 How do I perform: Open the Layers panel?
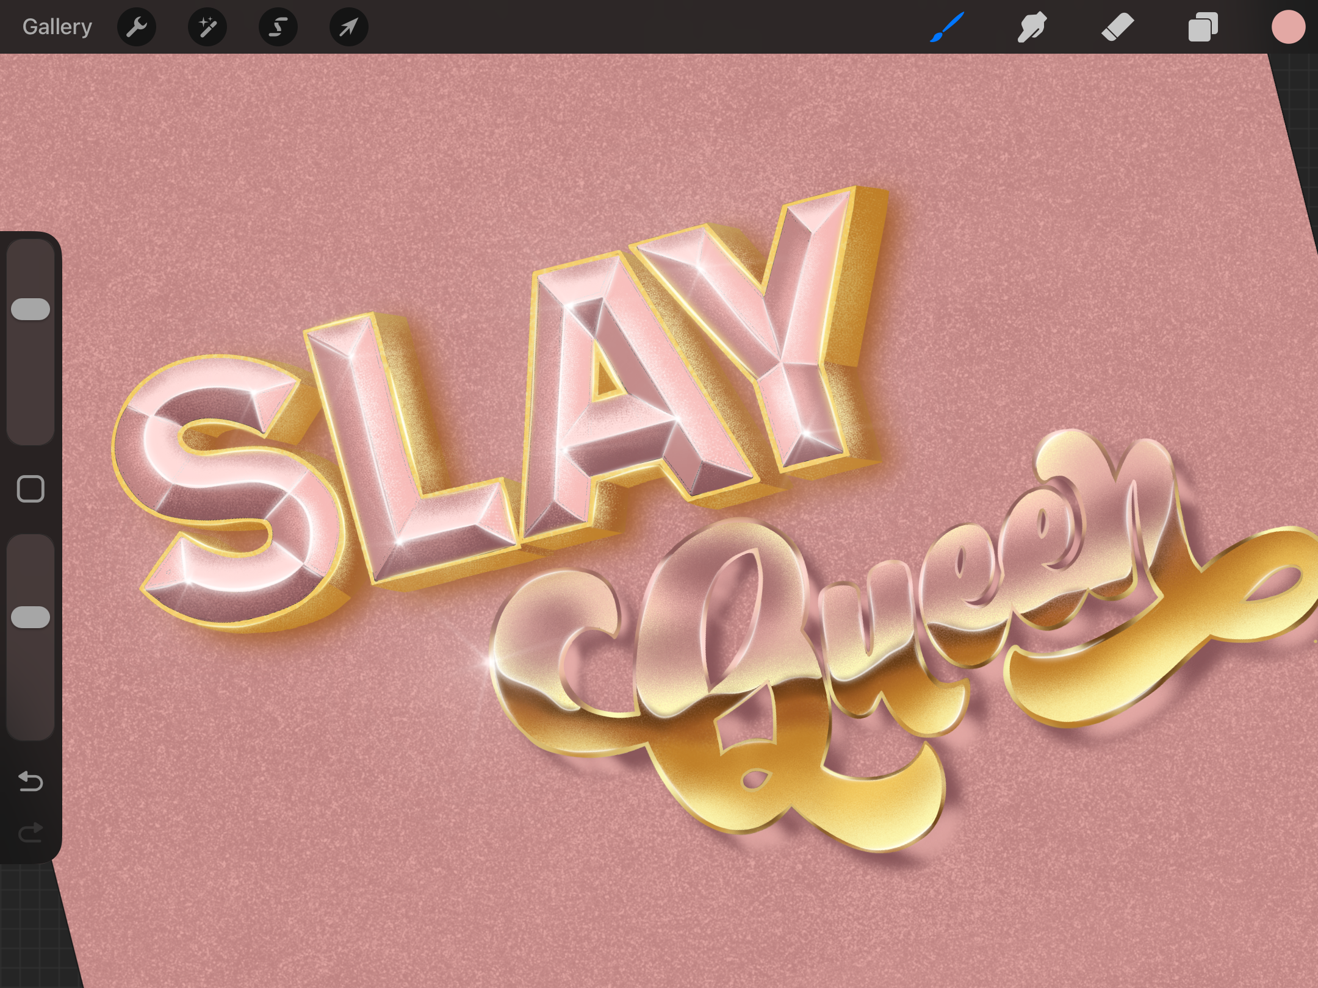tap(1203, 27)
